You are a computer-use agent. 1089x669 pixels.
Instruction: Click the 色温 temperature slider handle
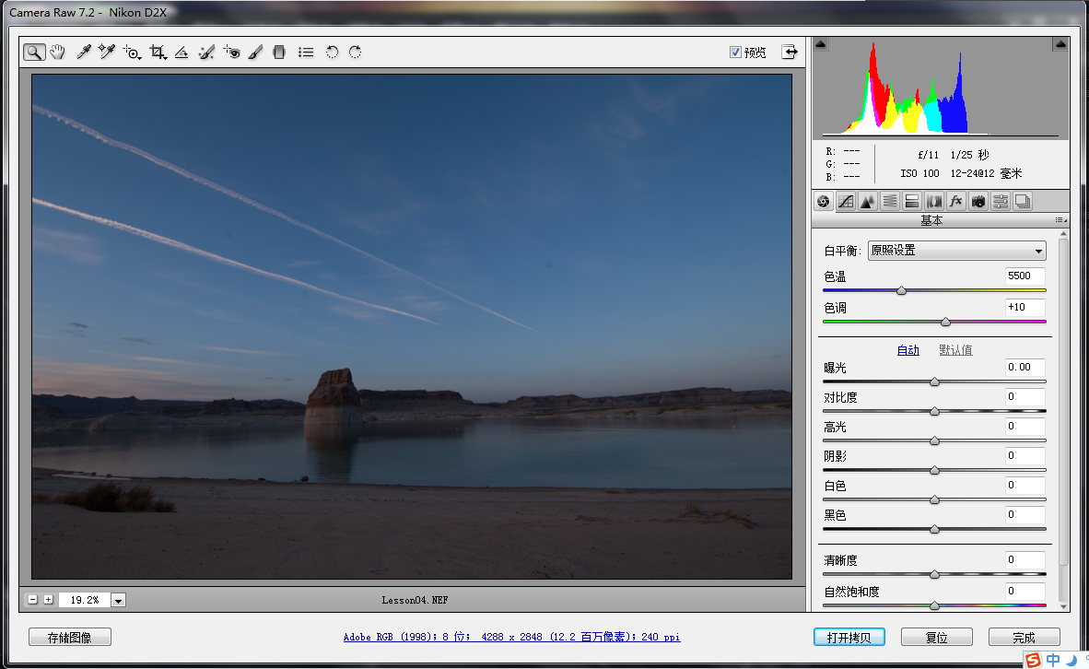tap(901, 290)
